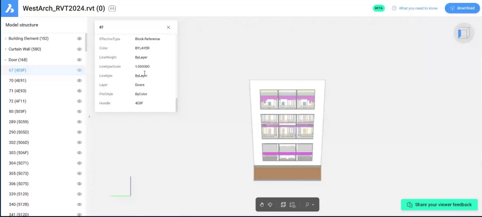The height and width of the screenshot is (217, 482).
Task: Click the BYLAYER color value
Action: (142, 48)
